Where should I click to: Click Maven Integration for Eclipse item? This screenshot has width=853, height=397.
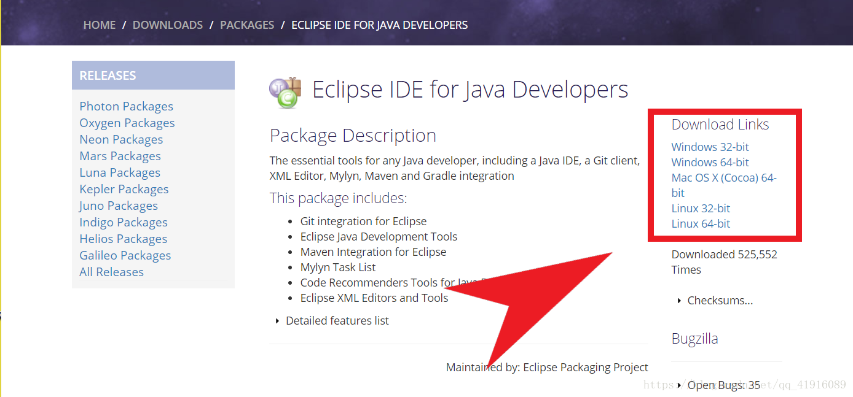pyautogui.click(x=373, y=252)
